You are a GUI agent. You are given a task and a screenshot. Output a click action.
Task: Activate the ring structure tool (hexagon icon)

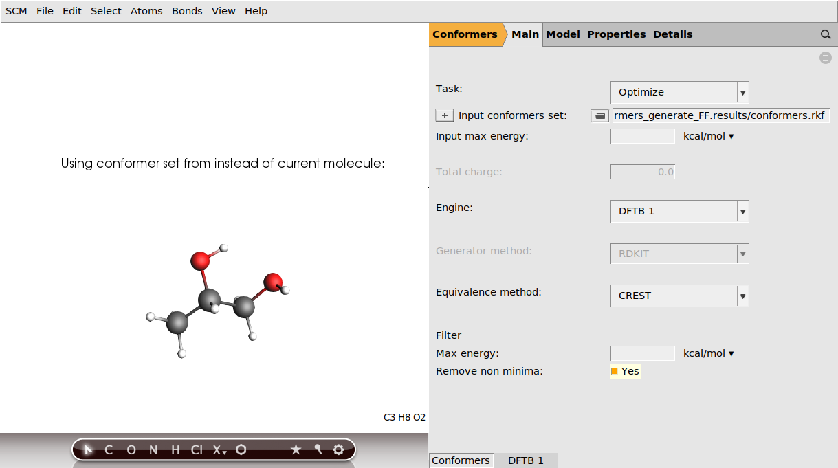tap(241, 449)
